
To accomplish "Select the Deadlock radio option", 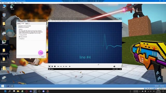I will click(19, 39).
